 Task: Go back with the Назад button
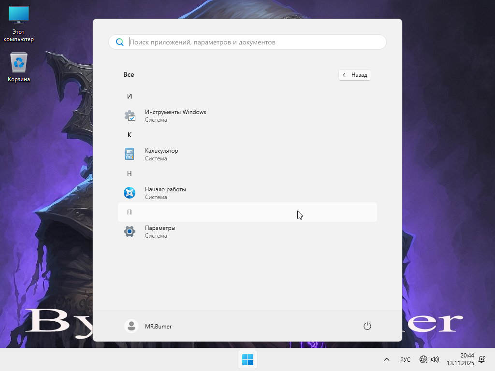pos(355,75)
